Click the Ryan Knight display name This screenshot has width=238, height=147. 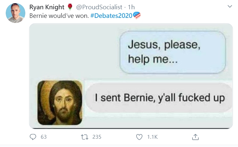[x=47, y=7]
